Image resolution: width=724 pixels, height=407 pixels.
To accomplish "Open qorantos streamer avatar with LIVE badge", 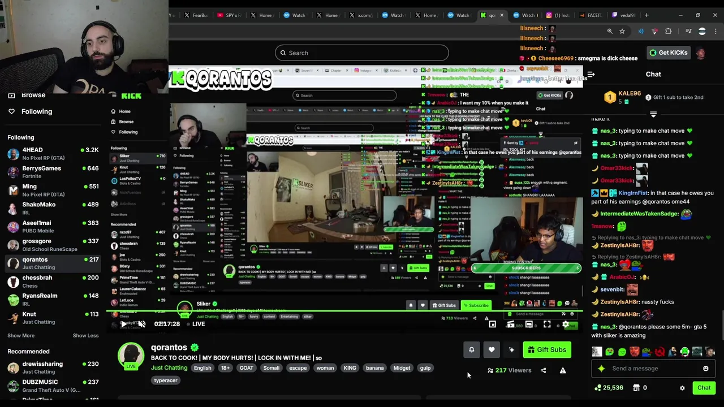I will coord(131,357).
